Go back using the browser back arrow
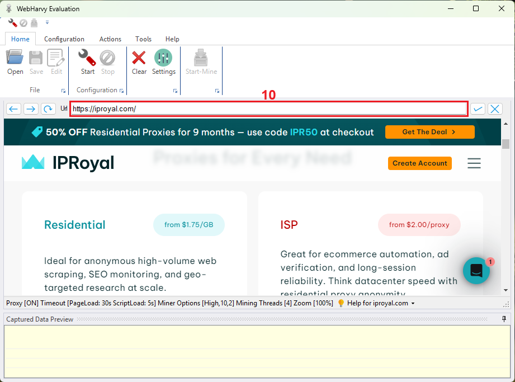Viewport: 515px width, 382px height. click(x=14, y=109)
